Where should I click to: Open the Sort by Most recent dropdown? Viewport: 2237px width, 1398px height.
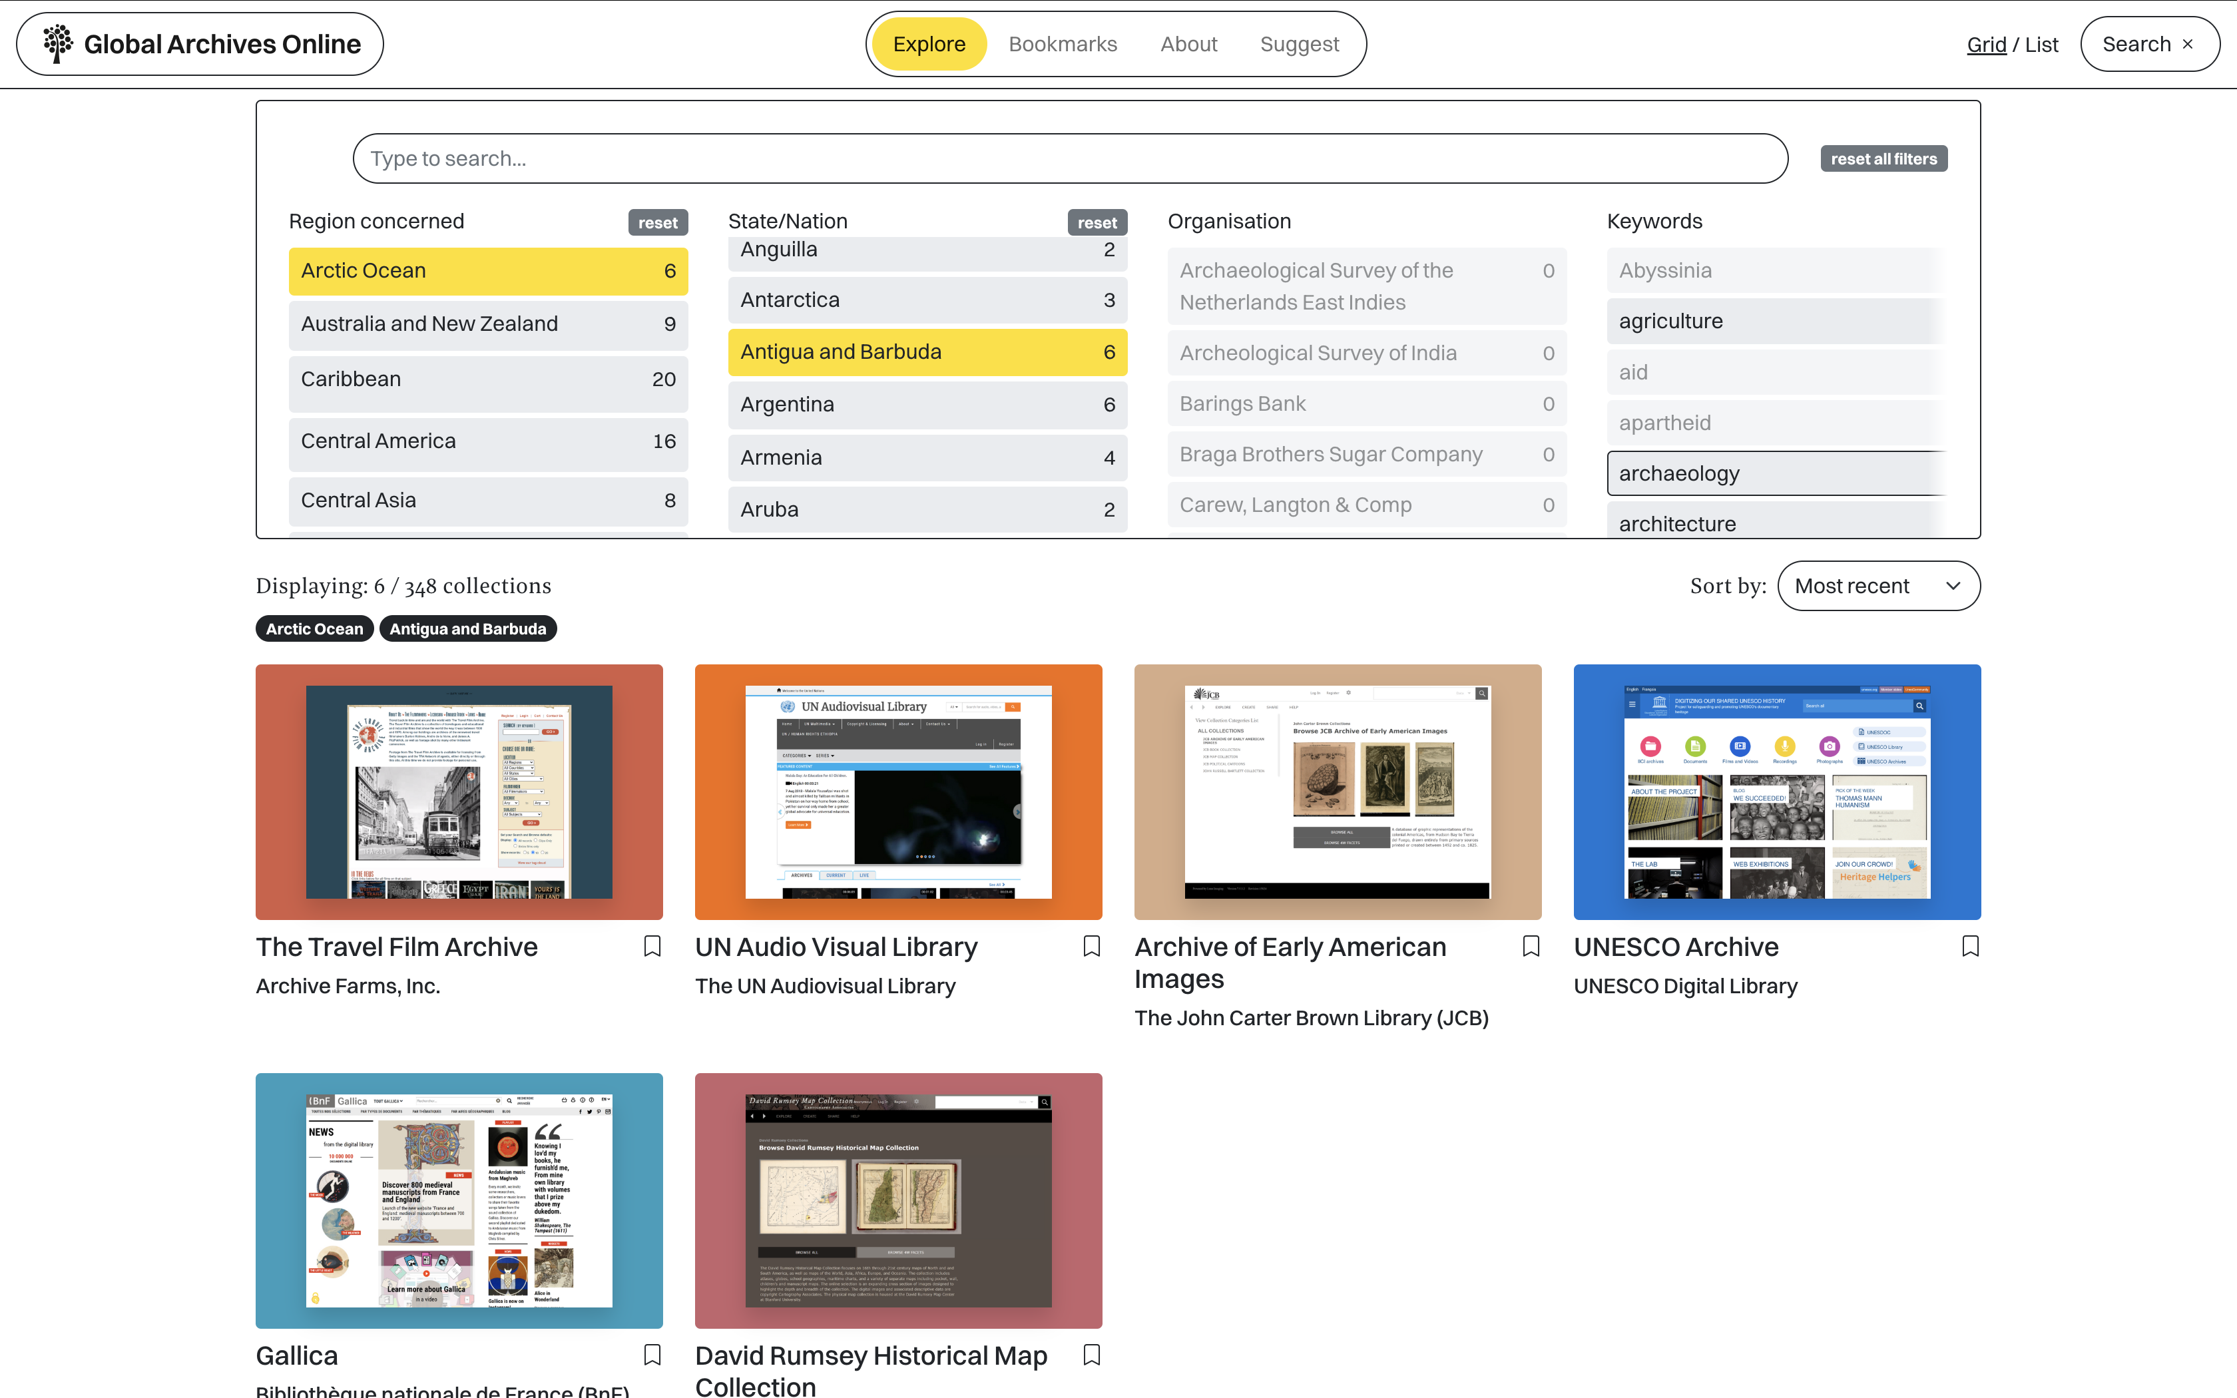pyautogui.click(x=1878, y=586)
